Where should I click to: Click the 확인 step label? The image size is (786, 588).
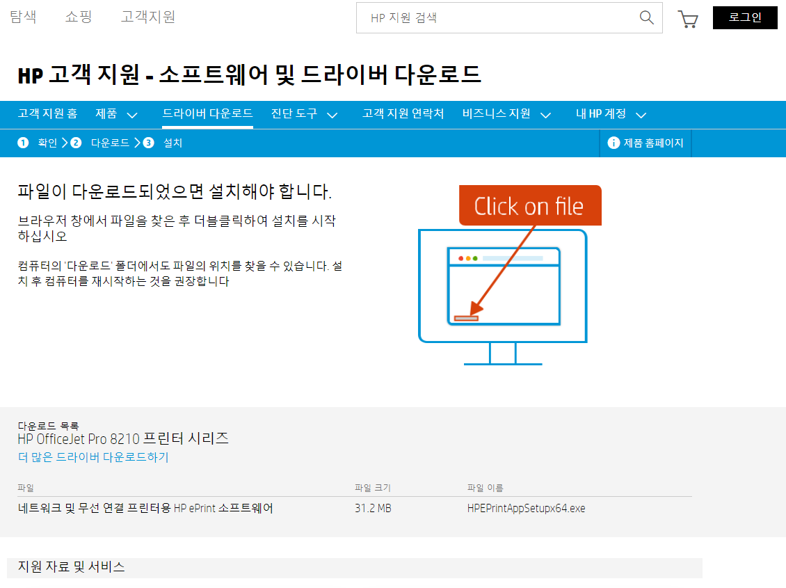click(x=47, y=143)
